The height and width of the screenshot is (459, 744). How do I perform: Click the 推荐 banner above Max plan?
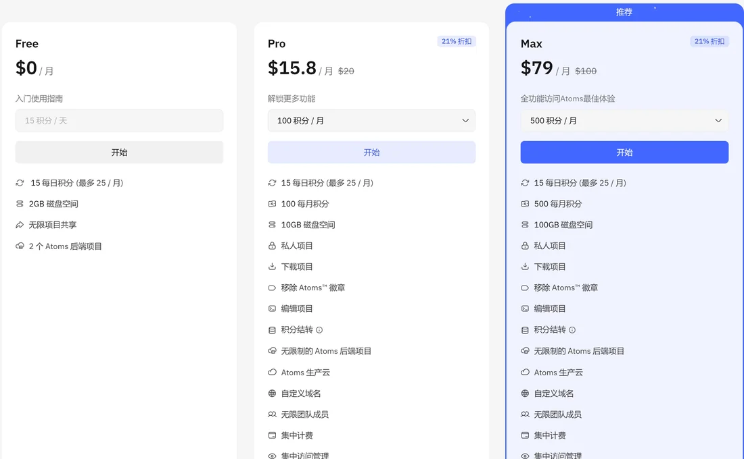(624, 12)
